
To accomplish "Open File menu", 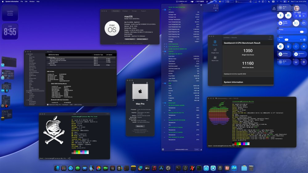I will click(x=22, y=1).
